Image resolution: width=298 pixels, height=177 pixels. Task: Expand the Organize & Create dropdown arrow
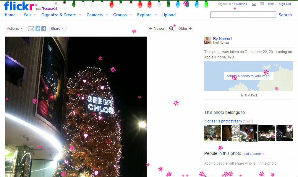[x=80, y=15]
